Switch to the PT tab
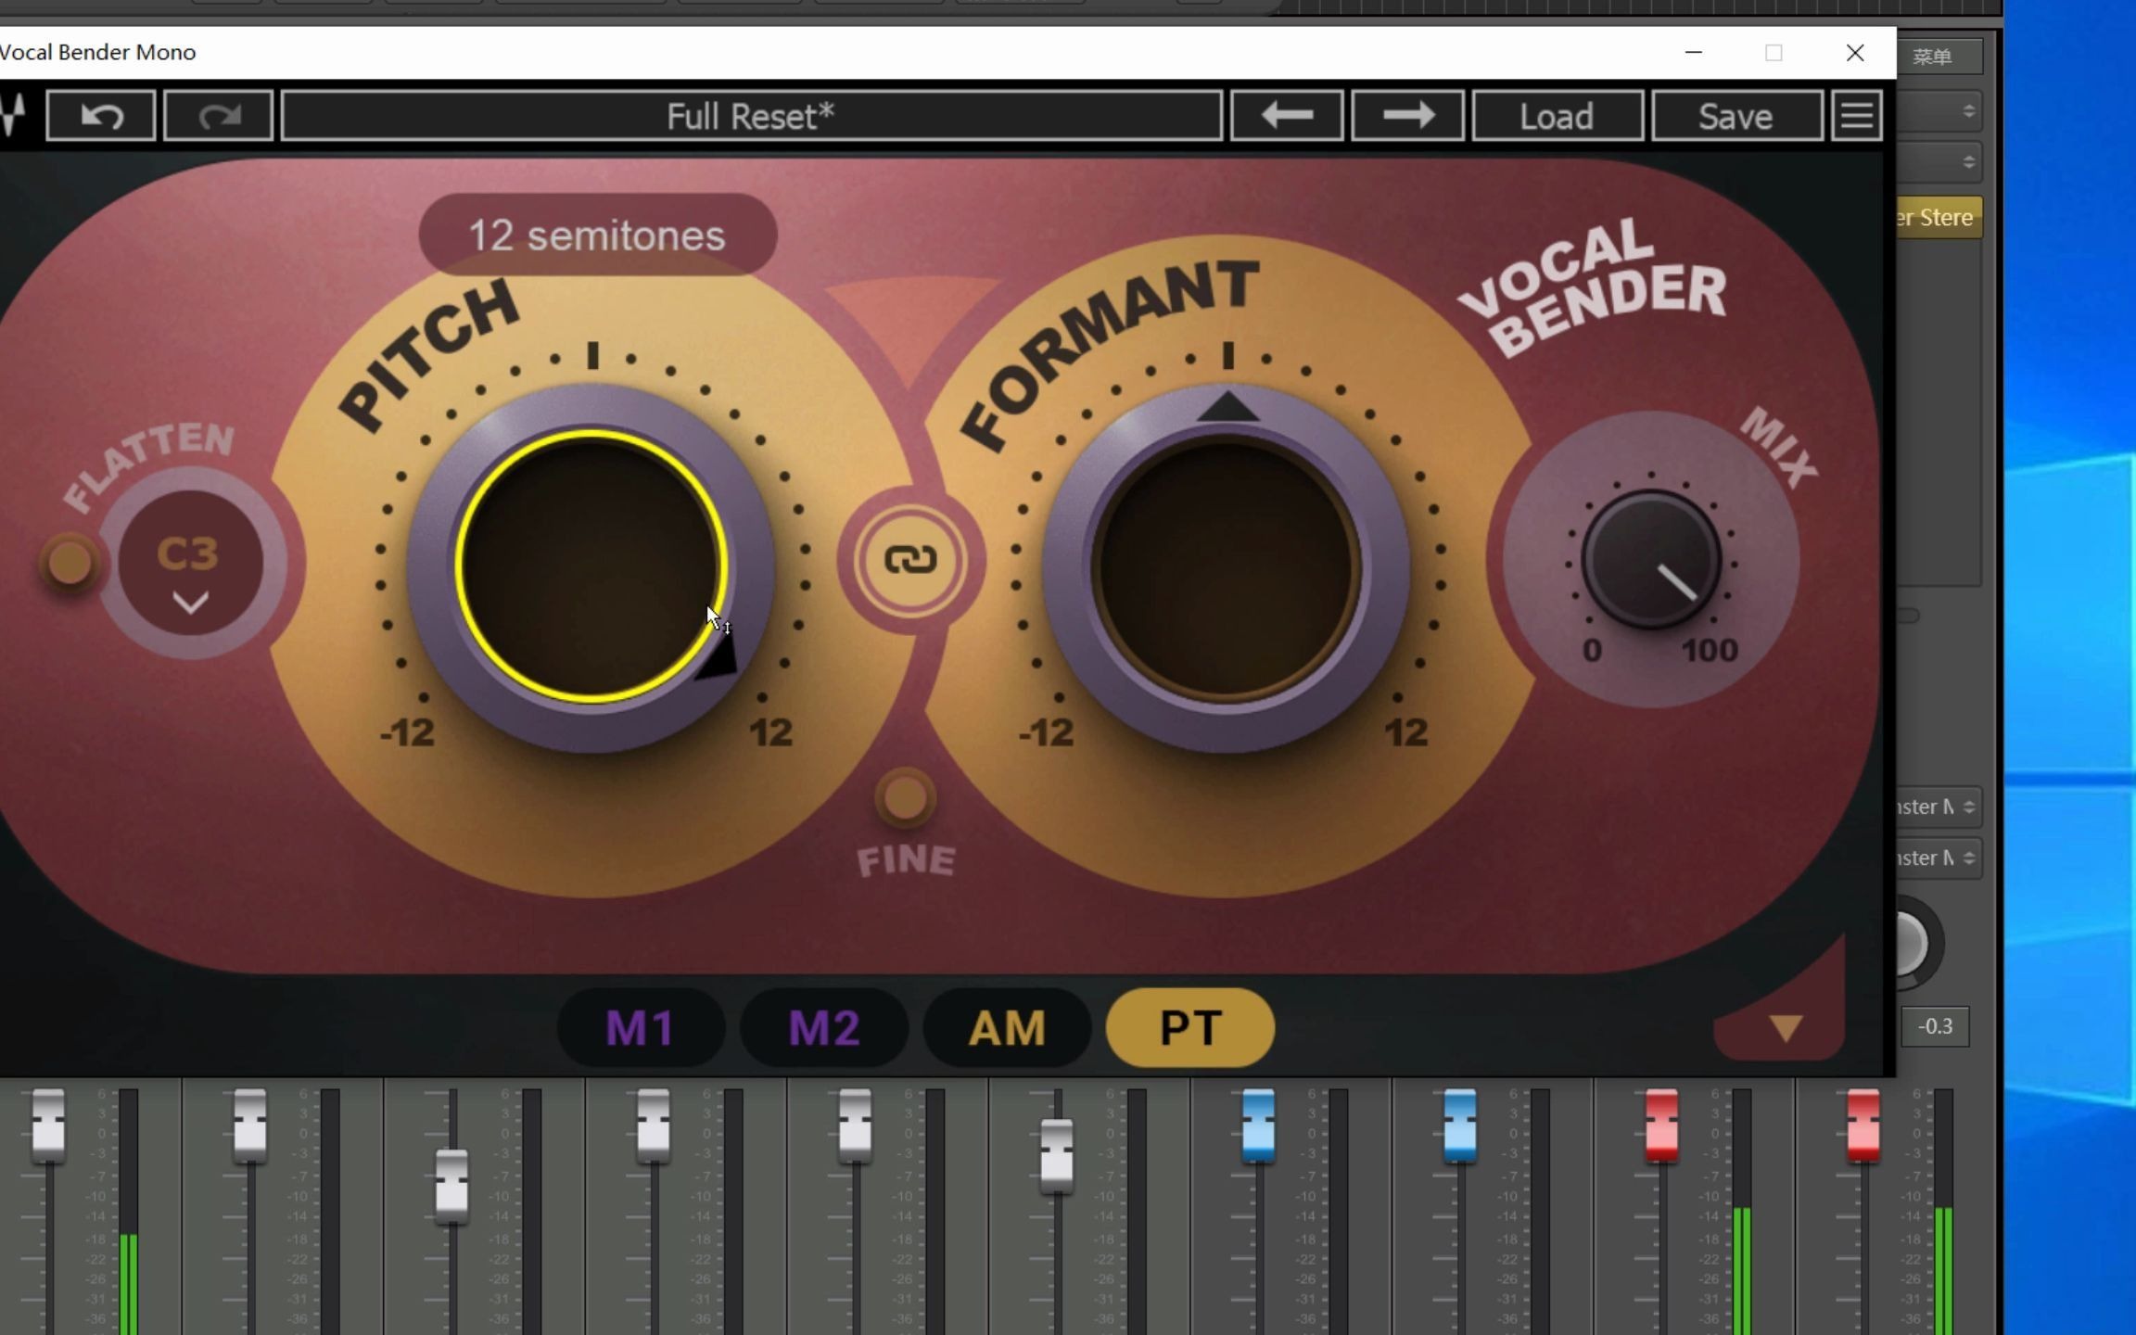 tap(1190, 1027)
